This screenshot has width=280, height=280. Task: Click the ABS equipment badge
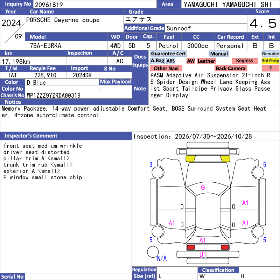(x=170, y=61)
